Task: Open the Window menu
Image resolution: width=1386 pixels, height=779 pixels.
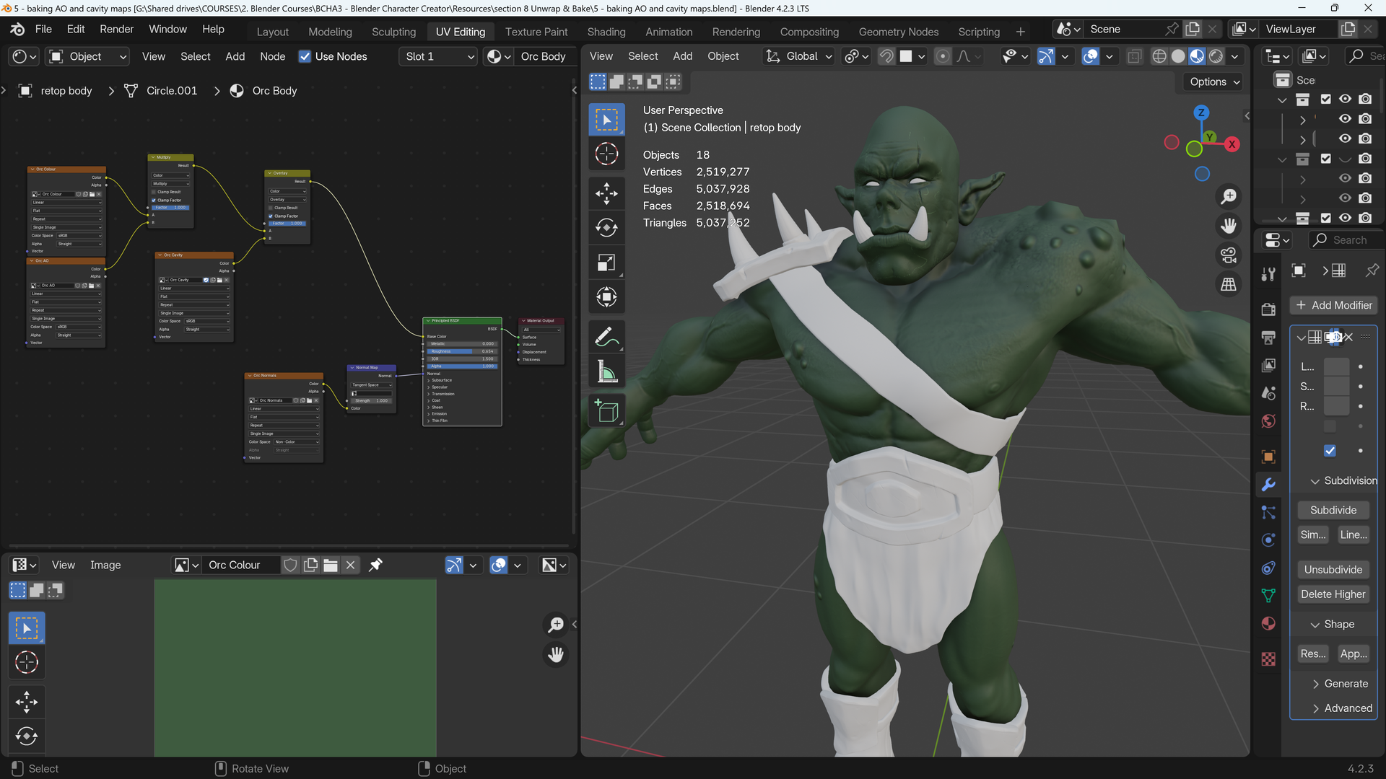Action: tap(167, 29)
